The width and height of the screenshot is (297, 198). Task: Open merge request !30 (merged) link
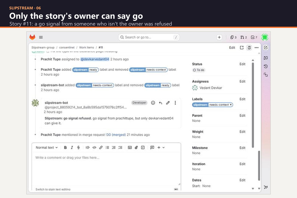pyautogui.click(x=116, y=135)
